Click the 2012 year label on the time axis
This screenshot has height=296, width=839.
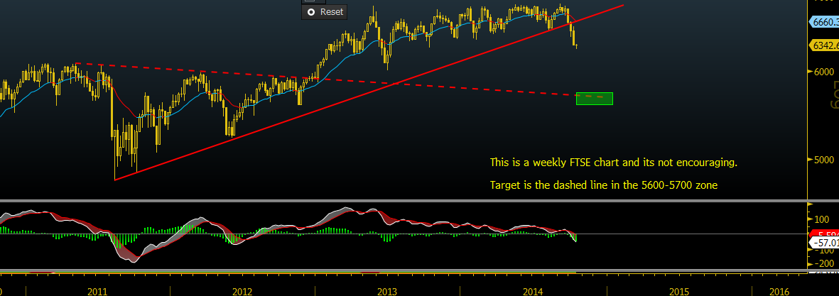(x=242, y=292)
